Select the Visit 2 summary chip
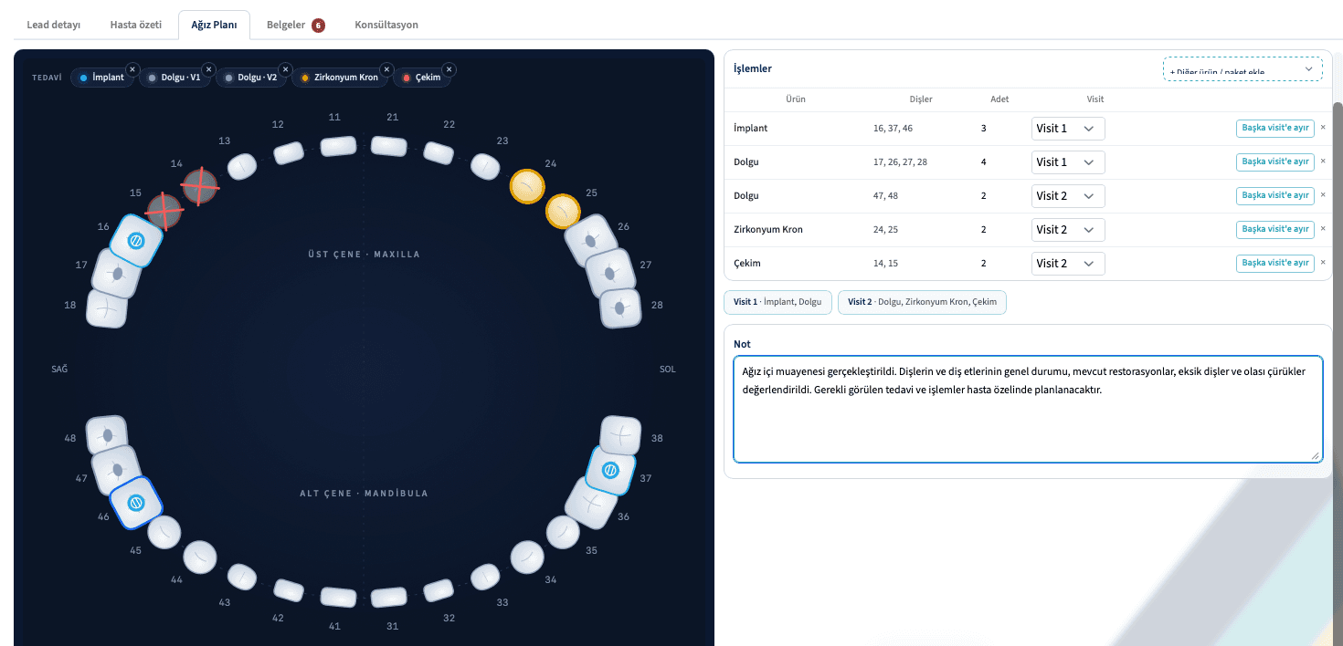This screenshot has height=646, width=1343. [x=922, y=302]
